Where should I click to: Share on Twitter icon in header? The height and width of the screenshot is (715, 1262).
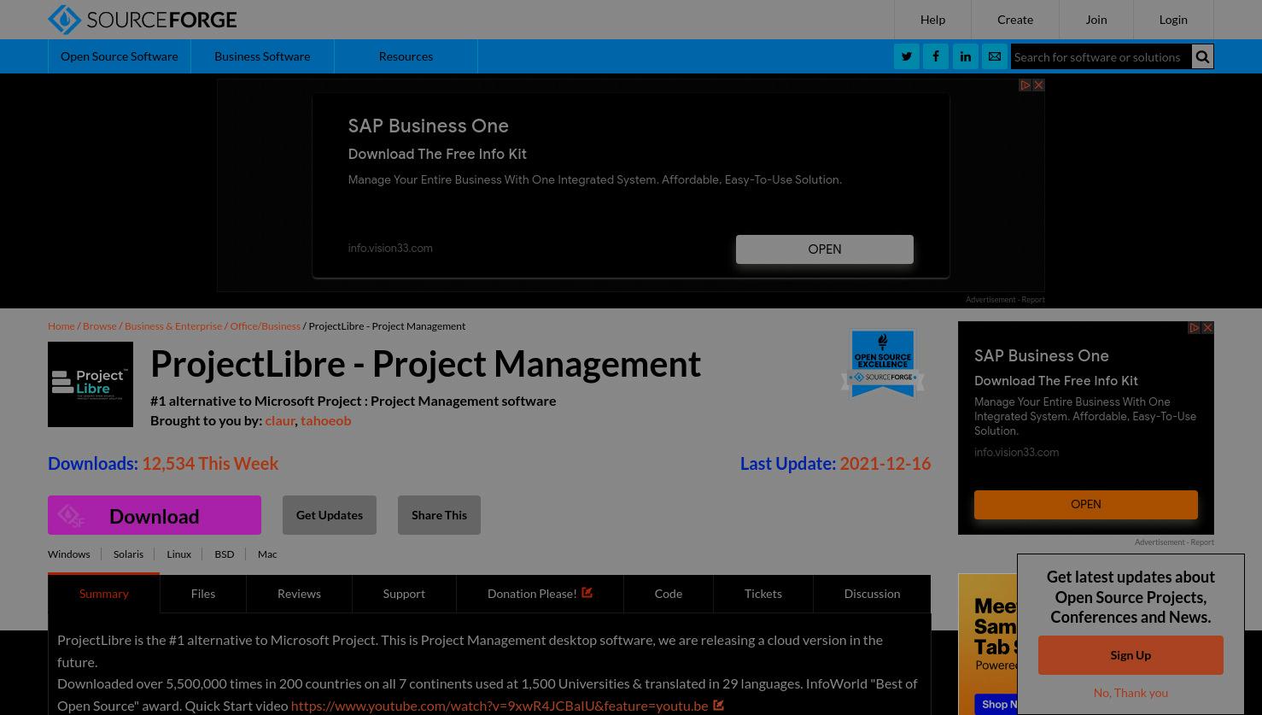tap(907, 56)
